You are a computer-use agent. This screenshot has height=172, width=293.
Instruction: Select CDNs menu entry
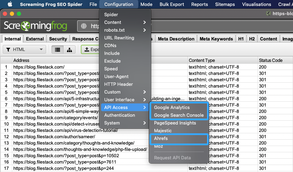tap(125, 45)
